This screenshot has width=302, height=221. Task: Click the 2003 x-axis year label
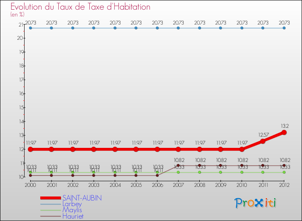coord(94,185)
